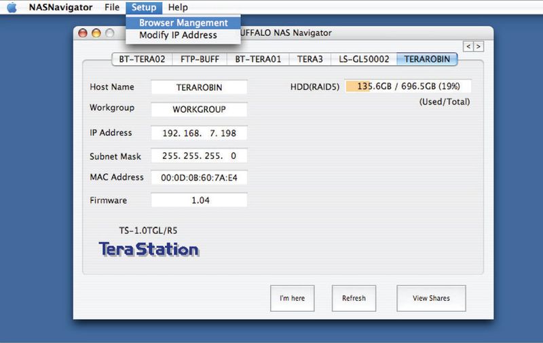Click the IP Address label
This screenshot has width=543, height=343.
click(x=111, y=132)
